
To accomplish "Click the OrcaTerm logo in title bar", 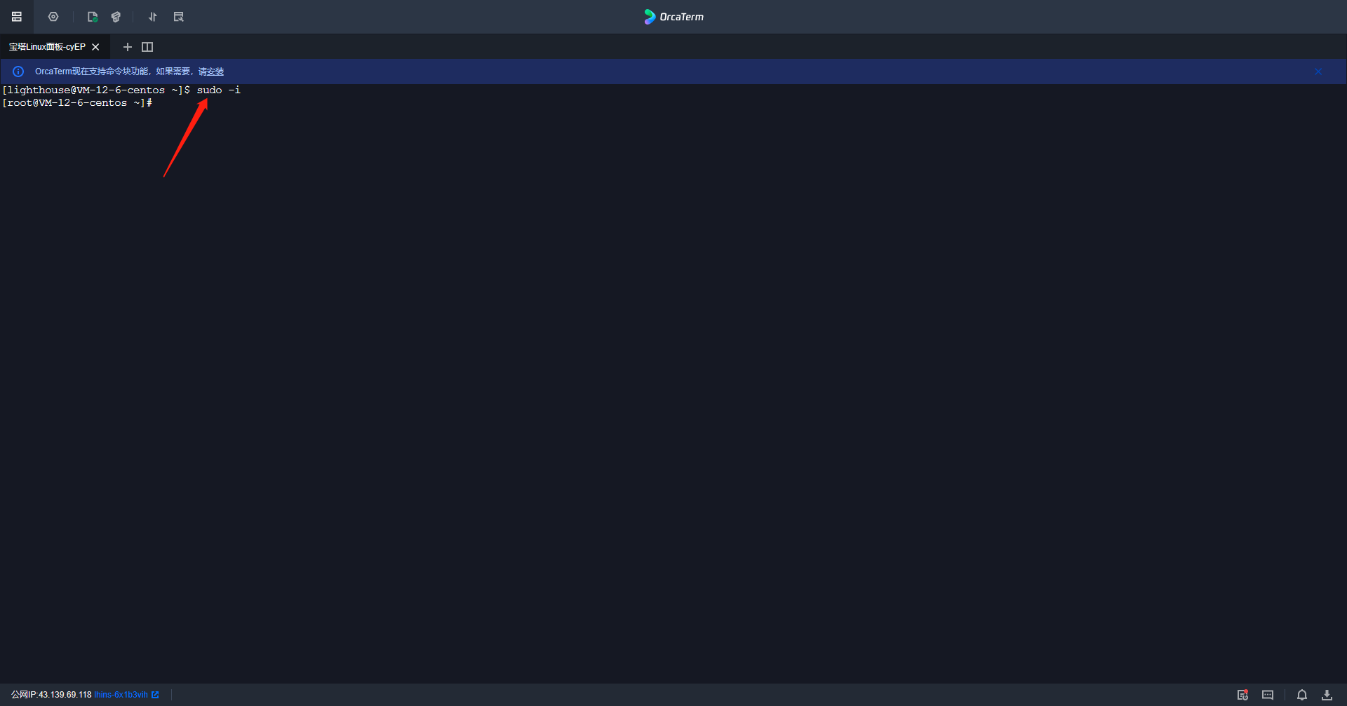I will (673, 17).
